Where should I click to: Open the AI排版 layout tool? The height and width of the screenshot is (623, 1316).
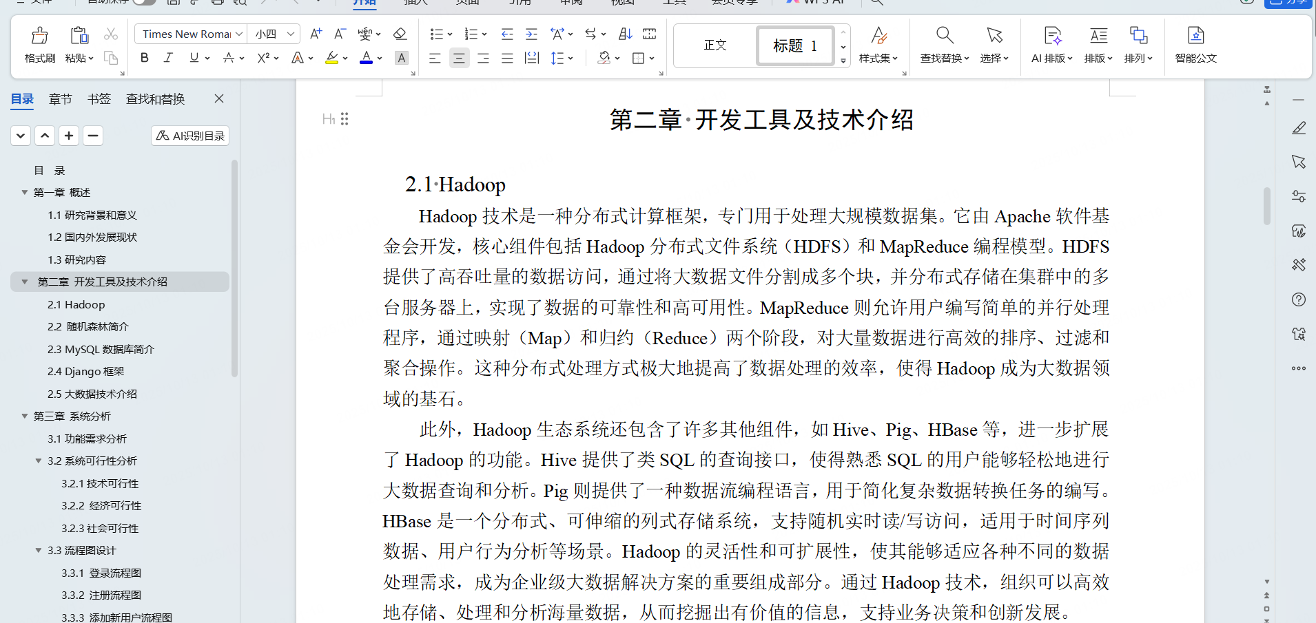coord(1050,43)
